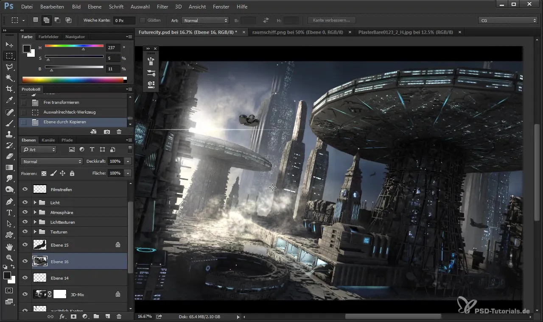The image size is (543, 322).
Task: Expand the Licht group
Action: pos(35,203)
